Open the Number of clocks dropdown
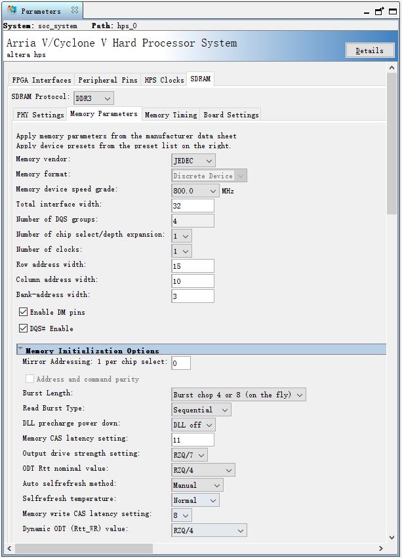The height and width of the screenshot is (558, 402). tap(182, 251)
